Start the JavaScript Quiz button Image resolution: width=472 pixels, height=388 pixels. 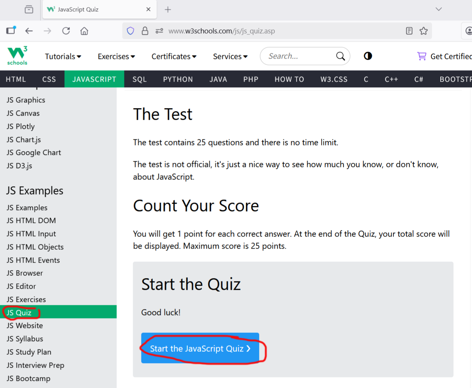200,348
